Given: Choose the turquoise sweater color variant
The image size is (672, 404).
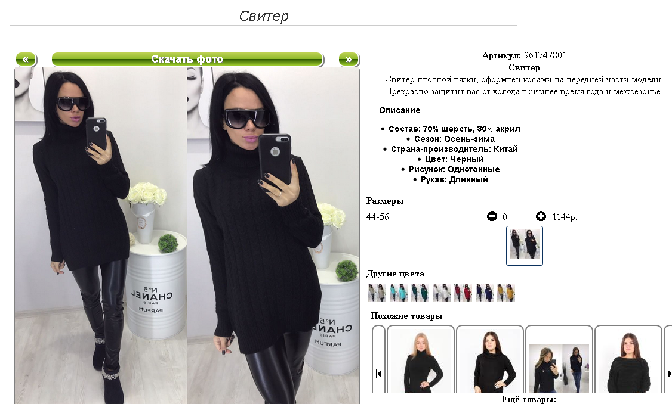Looking at the screenshot, I should click(x=399, y=293).
